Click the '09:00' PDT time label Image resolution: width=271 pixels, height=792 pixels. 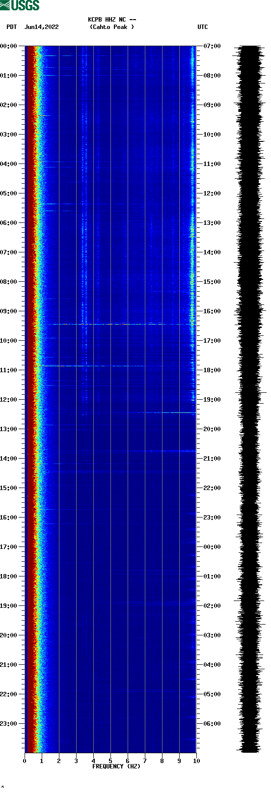[x=8, y=311]
